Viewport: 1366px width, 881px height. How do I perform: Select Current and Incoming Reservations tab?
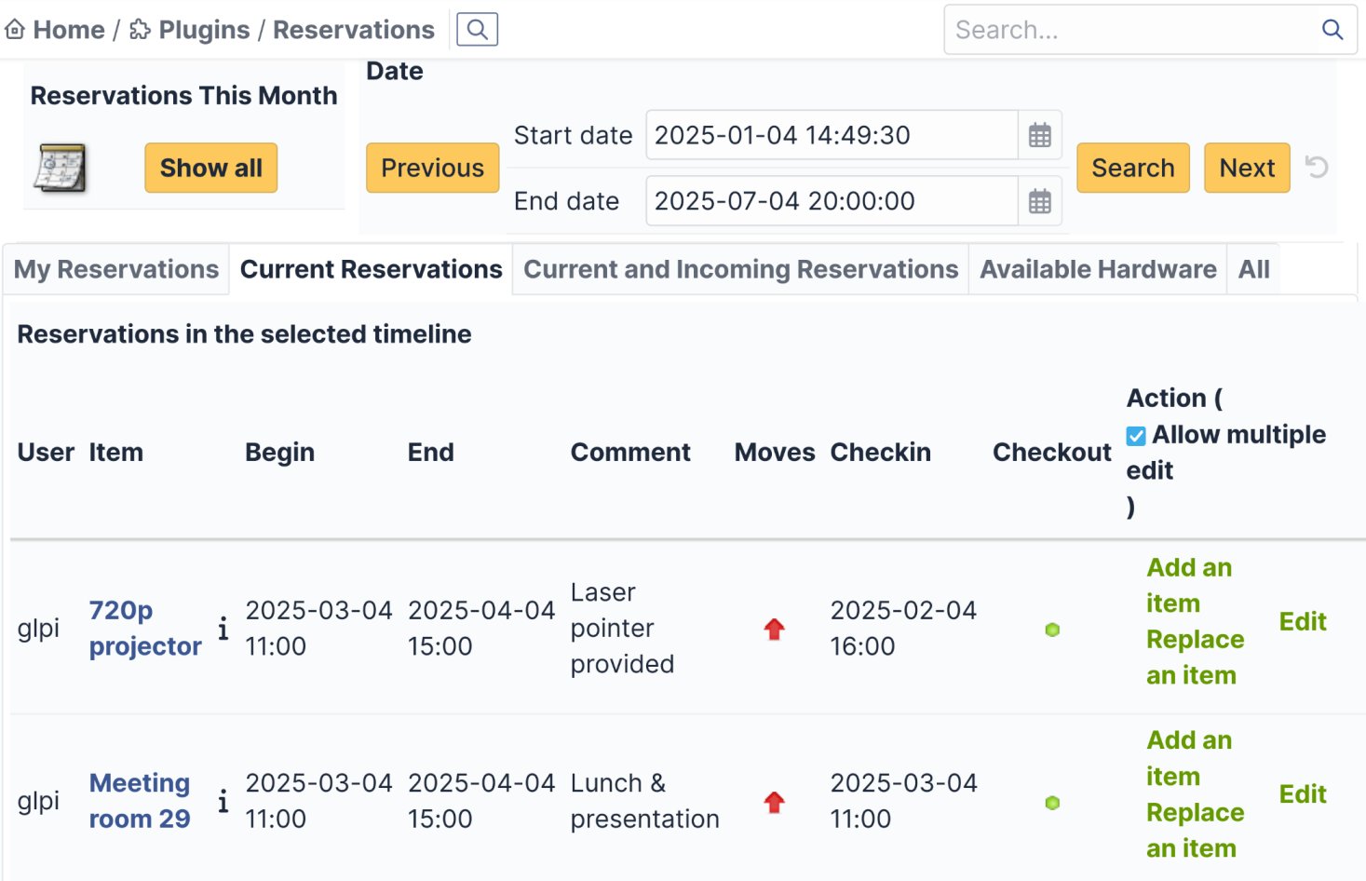739,269
